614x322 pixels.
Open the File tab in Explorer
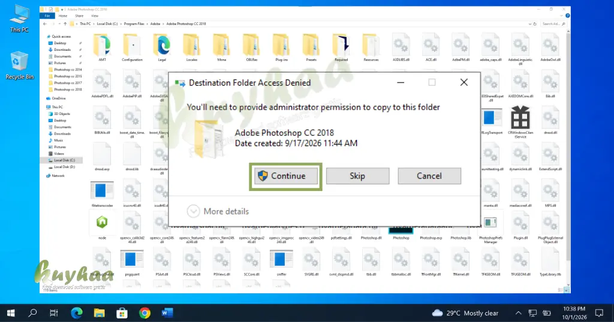pyautogui.click(x=47, y=16)
